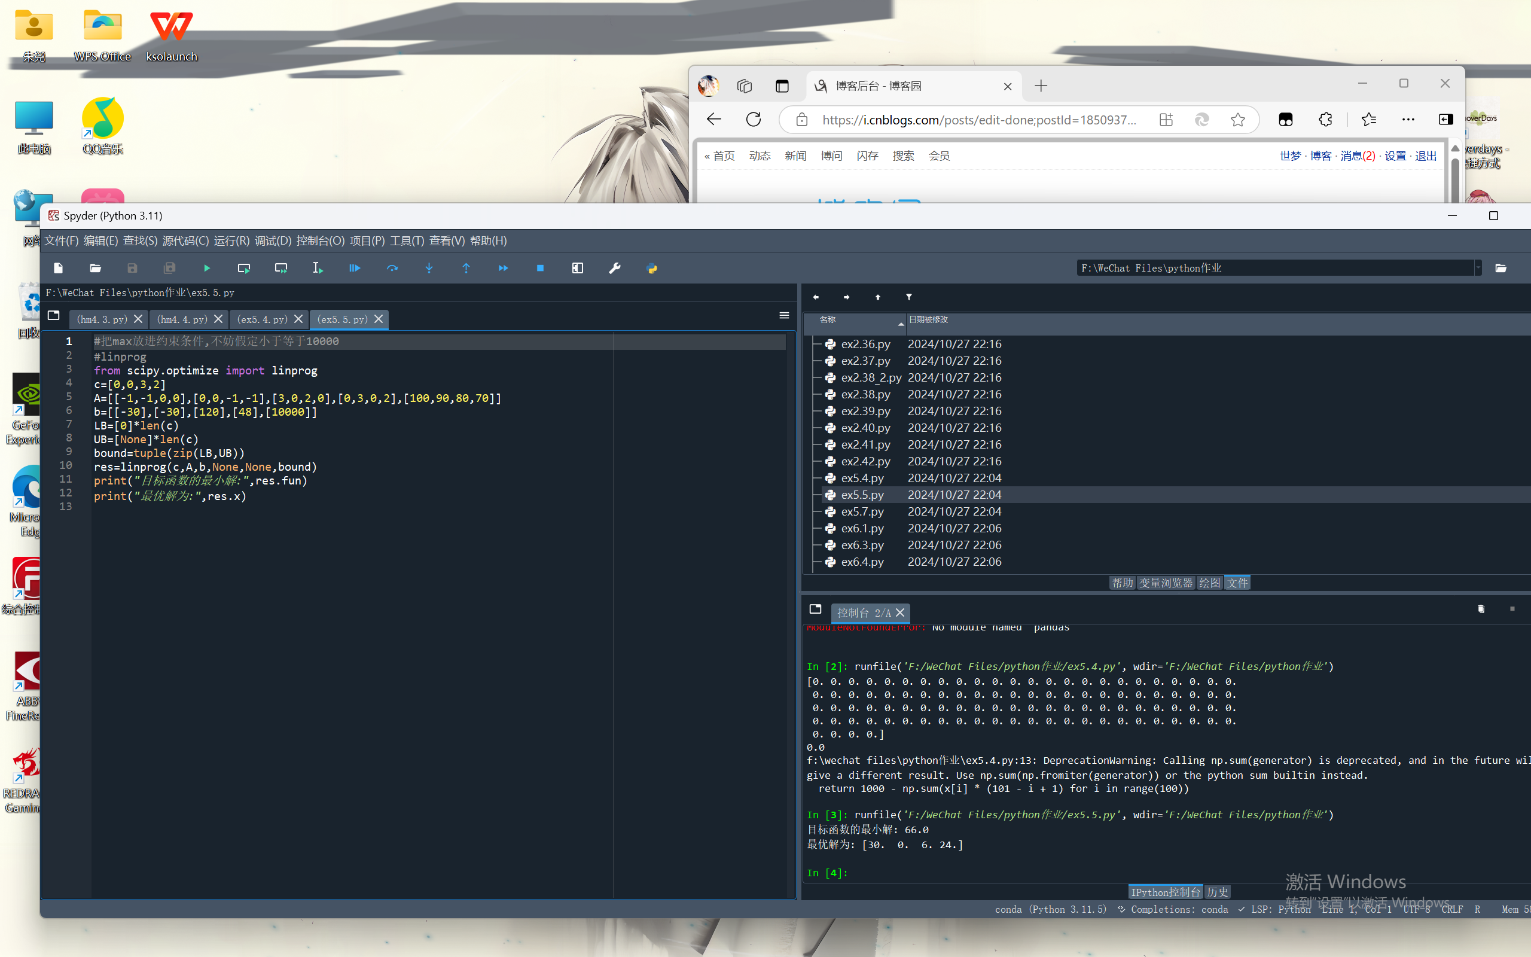Click the file filter funnel icon
1531x957 pixels.
tap(908, 297)
